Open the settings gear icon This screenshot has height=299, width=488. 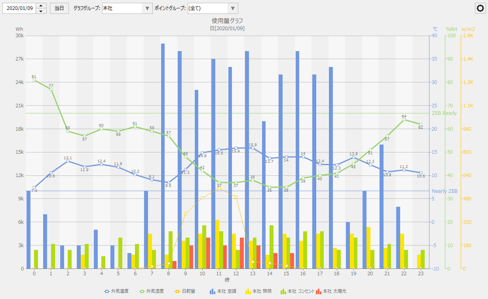pos(480,8)
